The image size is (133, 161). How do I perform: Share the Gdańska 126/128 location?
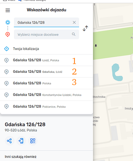pos(9,141)
